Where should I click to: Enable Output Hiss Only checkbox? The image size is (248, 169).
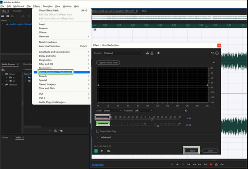point(98,131)
